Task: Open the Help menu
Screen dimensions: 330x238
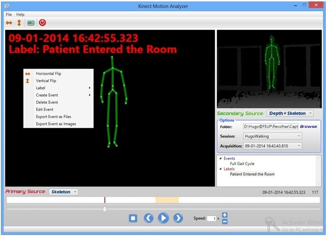Action: [21, 14]
